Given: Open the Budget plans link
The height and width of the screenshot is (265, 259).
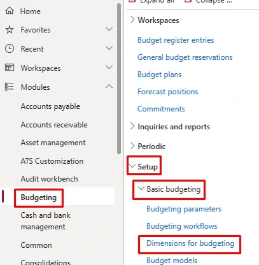Looking at the screenshot, I should coord(160,75).
